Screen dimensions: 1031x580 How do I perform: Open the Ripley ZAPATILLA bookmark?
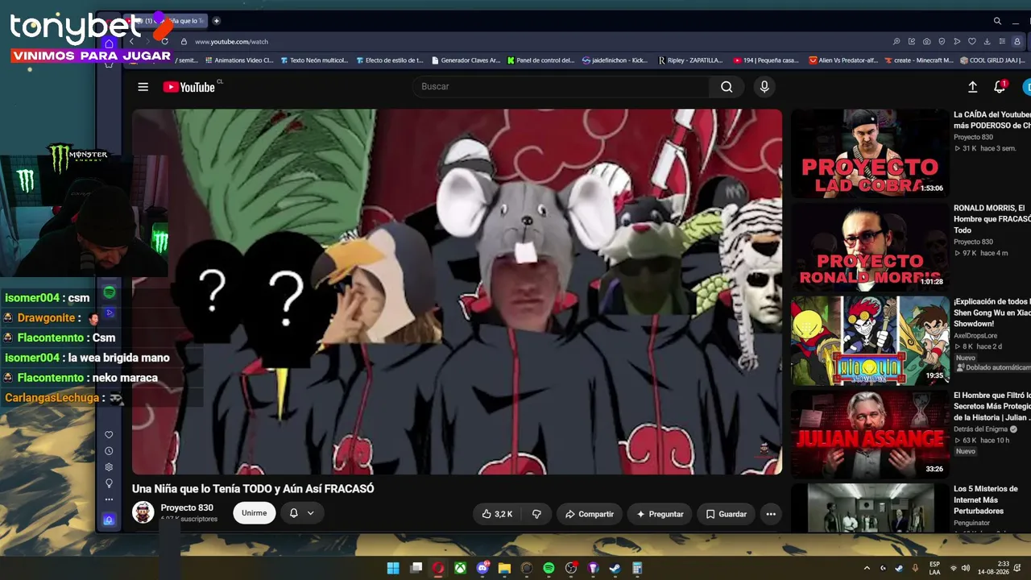(x=689, y=60)
